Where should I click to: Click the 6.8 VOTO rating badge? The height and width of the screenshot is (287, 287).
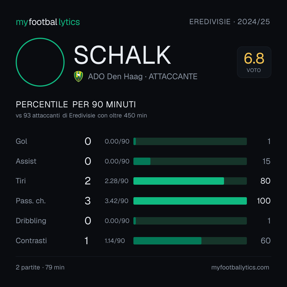coord(254,62)
